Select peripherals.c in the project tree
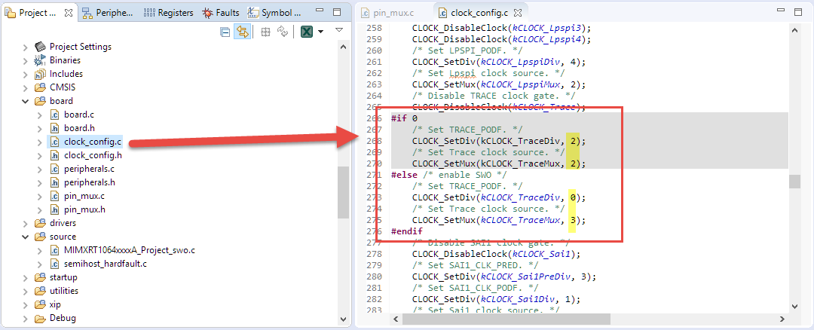Viewport: 814px width, 330px height. click(89, 169)
